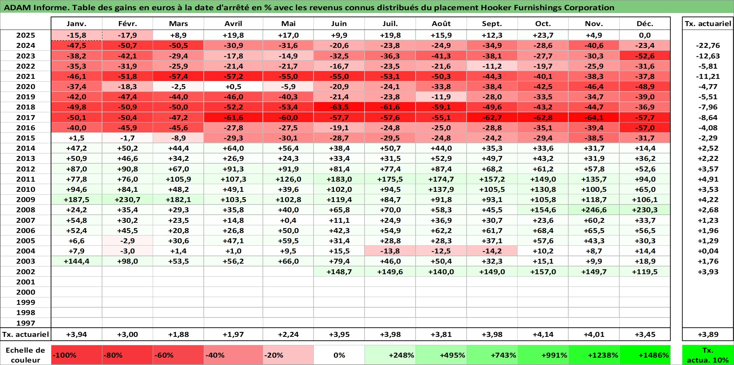Click the +991% green scale swatch
Screen dimensions: 734x365
point(543,355)
